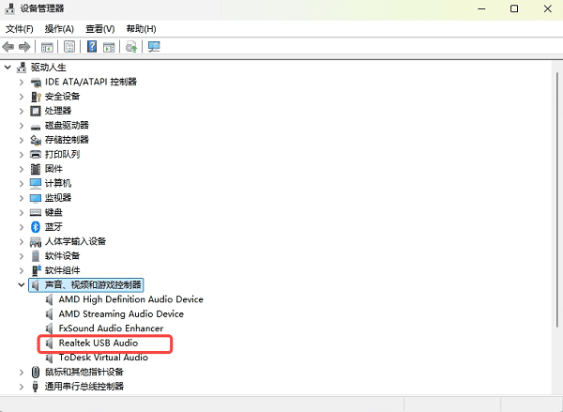Select the 打印队列 label
The image size is (563, 412).
62,155
